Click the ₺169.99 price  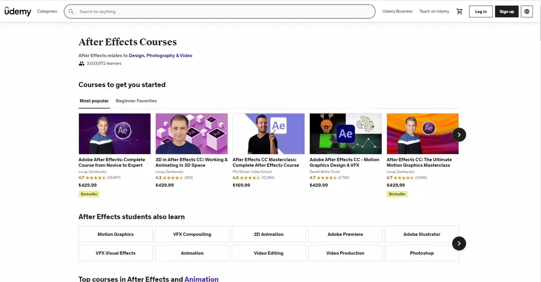(x=241, y=185)
